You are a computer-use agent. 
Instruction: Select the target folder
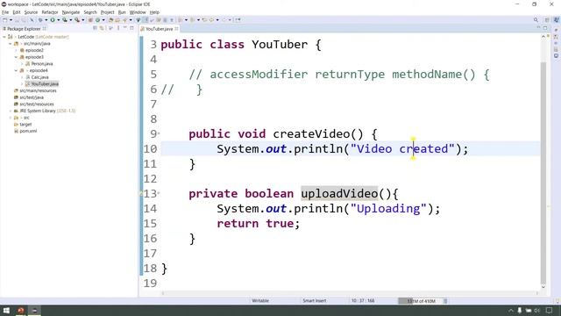point(25,125)
